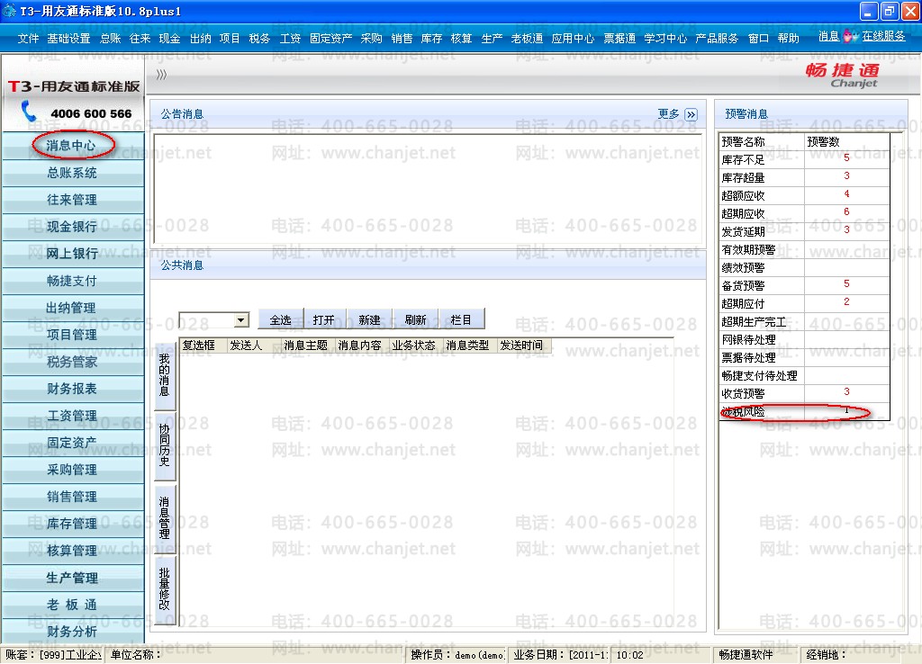The image size is (922, 664).
Task: Select 项目管理 in the sidebar
Action: tap(73, 335)
